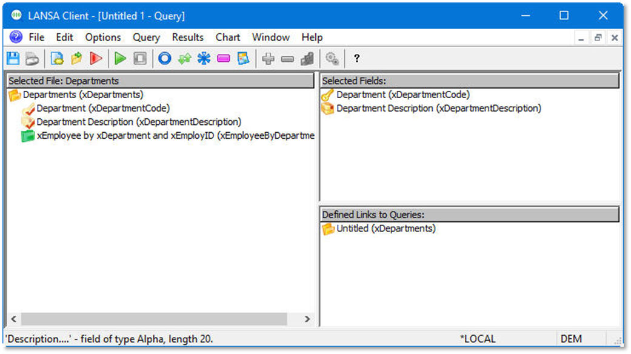The image size is (631, 354).
Task: Click the new query document icon
Action: [x=57, y=59]
